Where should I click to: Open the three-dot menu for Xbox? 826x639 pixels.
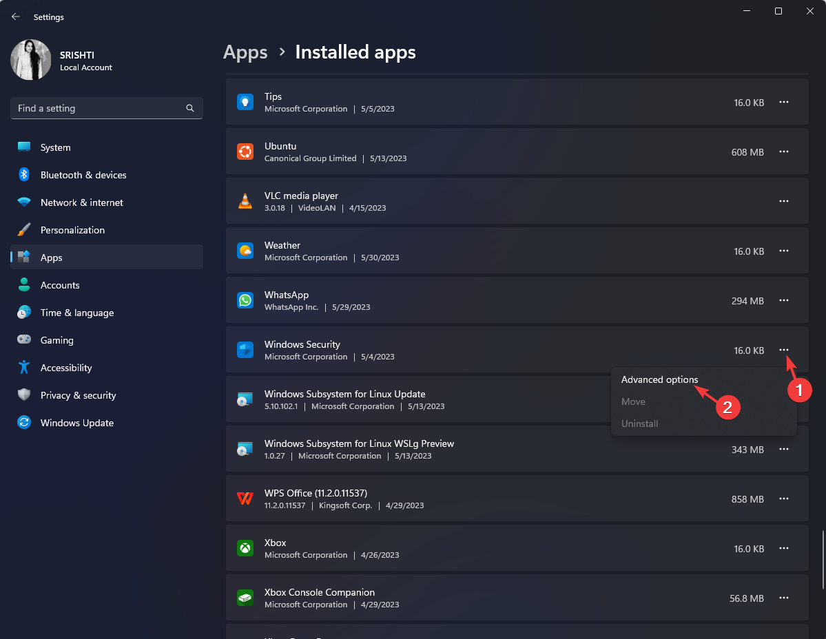tap(784, 549)
